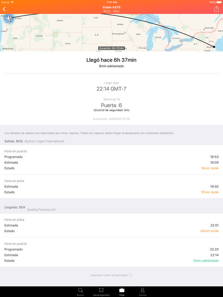
Task: Tap the info icon beside Aclaración
Action: point(131,275)
